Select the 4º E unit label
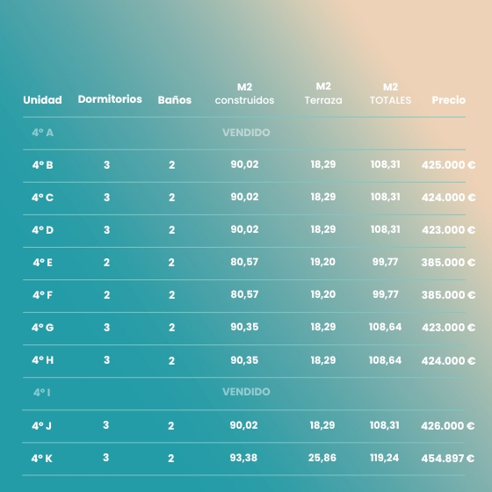This screenshot has height=492, width=492. click(x=43, y=263)
